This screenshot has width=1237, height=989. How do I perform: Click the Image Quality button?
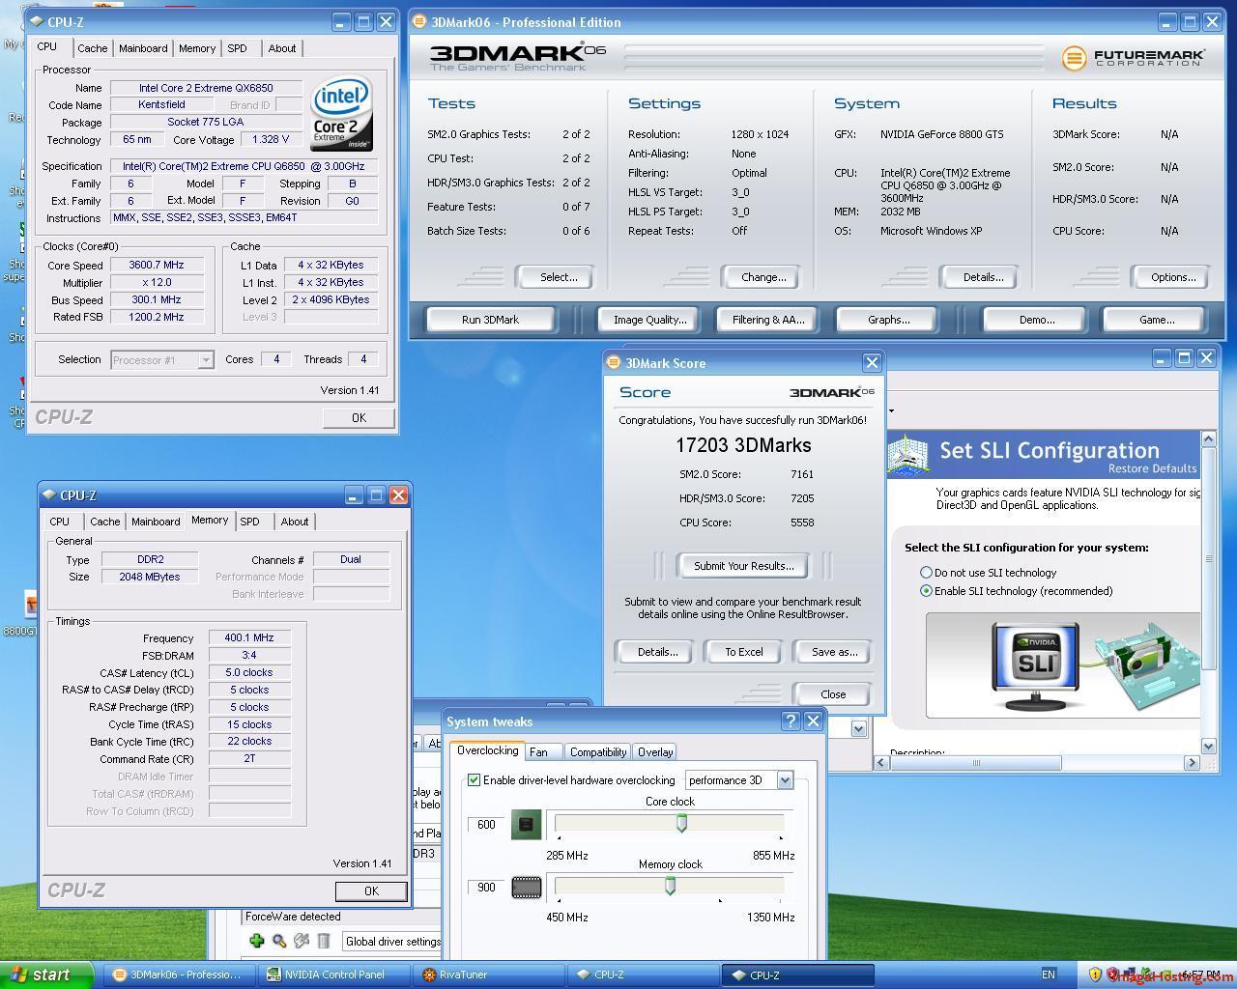[x=649, y=320]
